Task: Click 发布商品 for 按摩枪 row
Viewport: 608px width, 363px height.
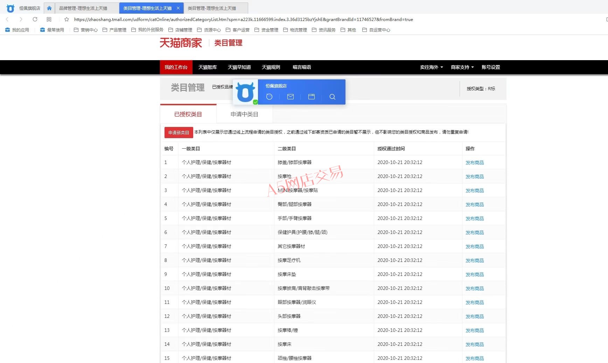Action: pos(475,177)
